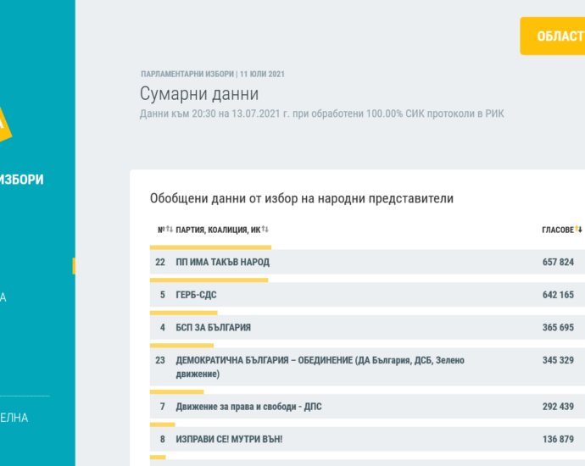Click the Сумарни данни page heading
Screen dimensions: 585x466
click(x=199, y=93)
